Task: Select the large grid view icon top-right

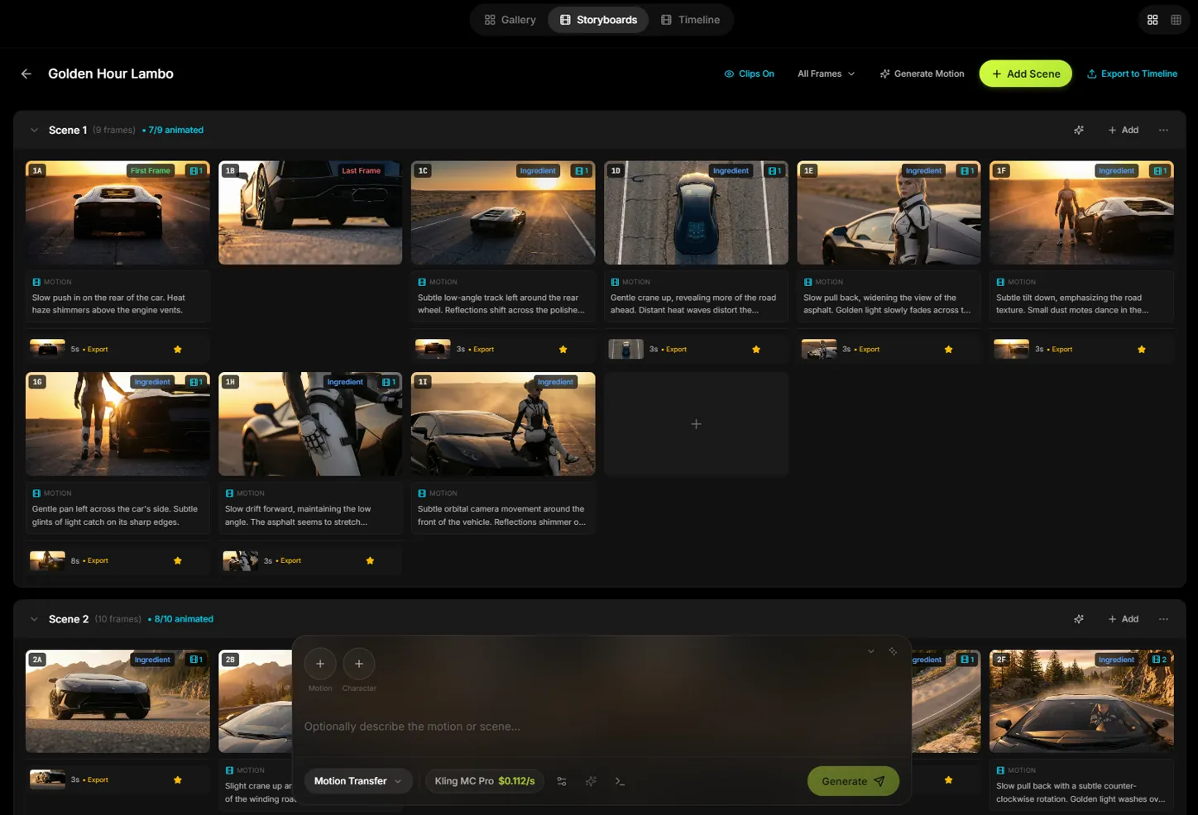Action: (1152, 19)
